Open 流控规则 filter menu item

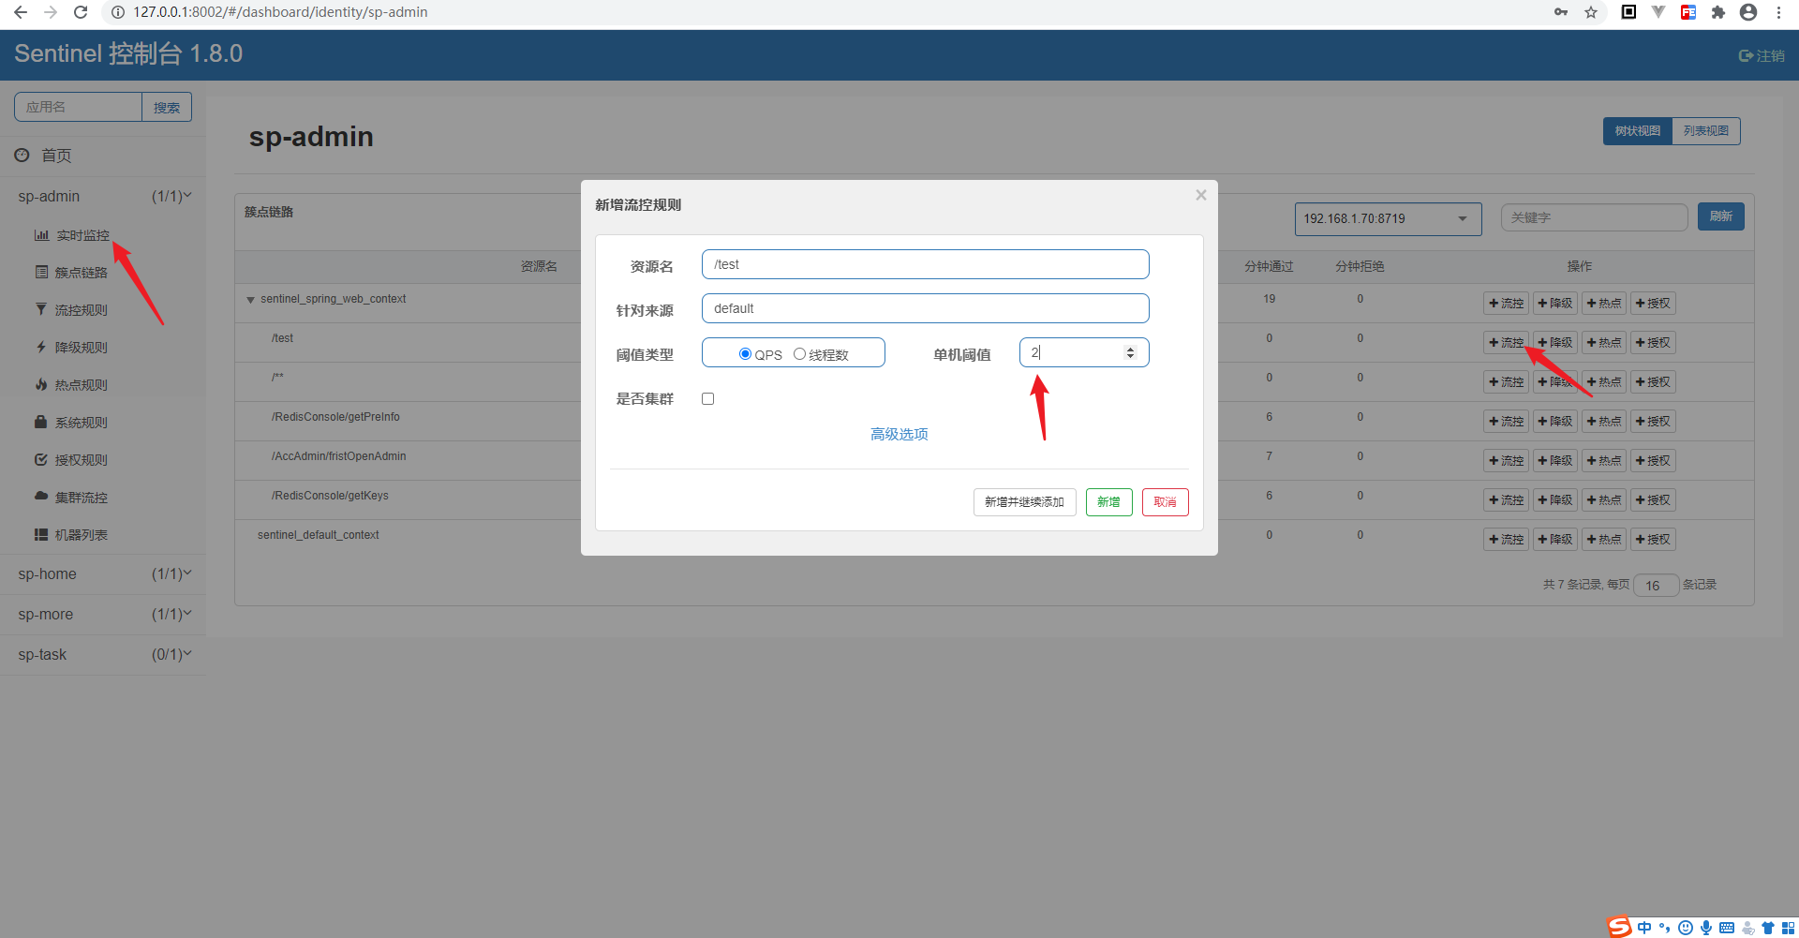pyautogui.click(x=72, y=310)
